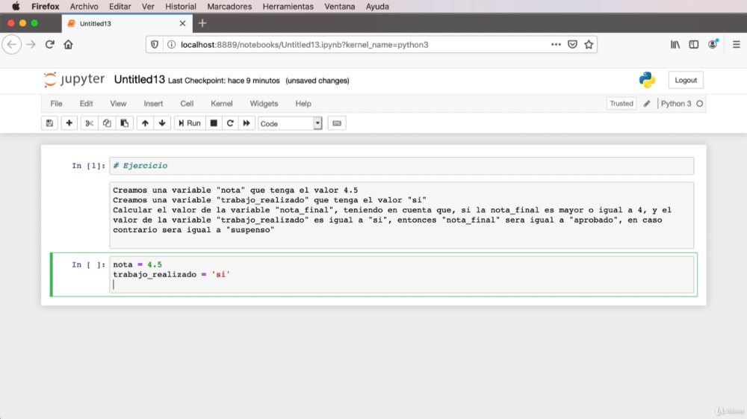Reload the current page

coord(49,45)
